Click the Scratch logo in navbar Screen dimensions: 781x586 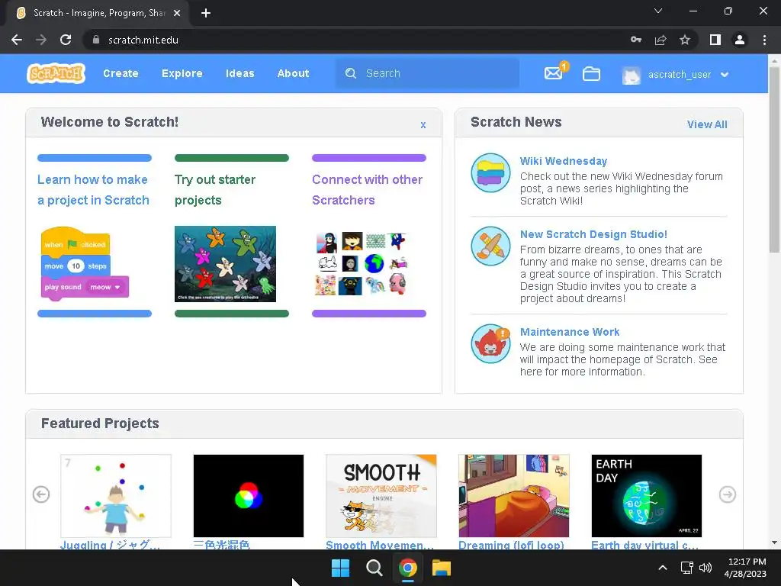point(56,73)
